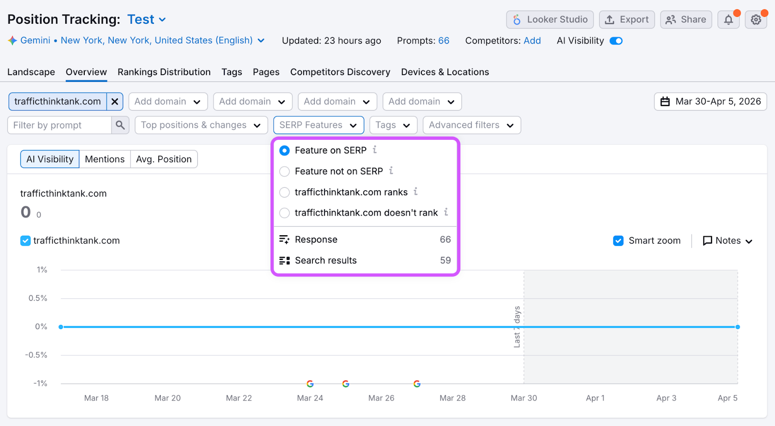Uncheck the Smart zoom checkbox

(618, 241)
